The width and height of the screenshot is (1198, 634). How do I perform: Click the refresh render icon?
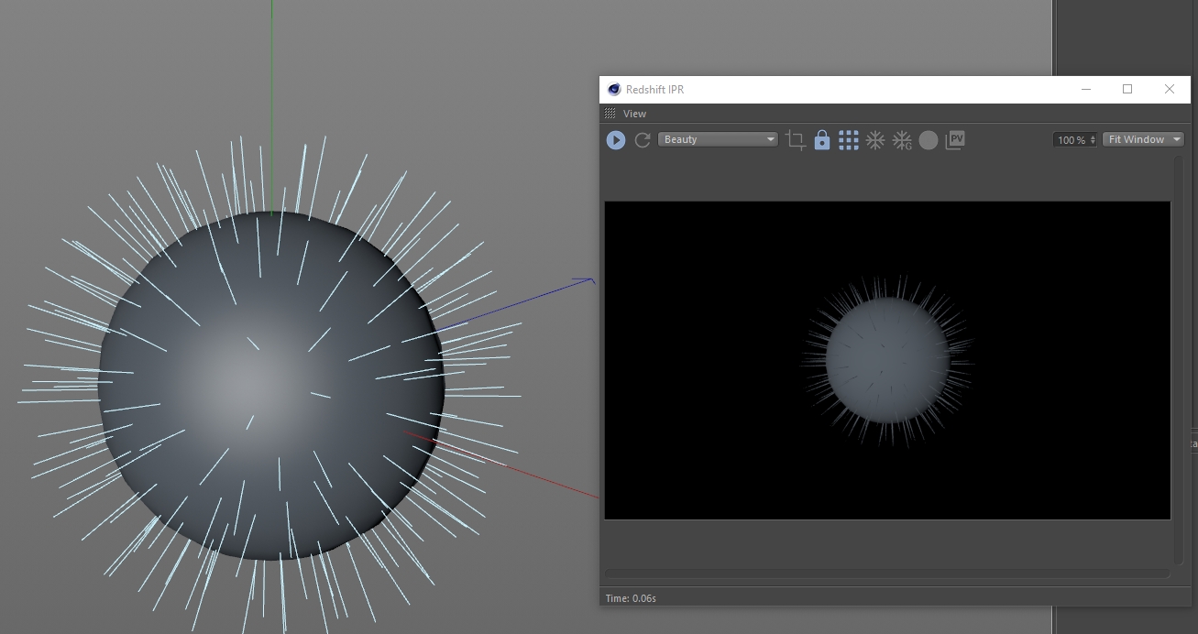[x=643, y=140]
